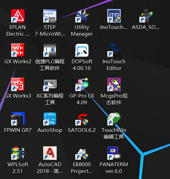Select the Utility Manager icon

82,16
